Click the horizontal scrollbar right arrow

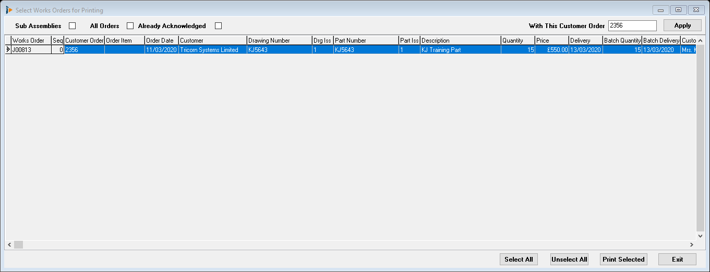[x=692, y=244]
